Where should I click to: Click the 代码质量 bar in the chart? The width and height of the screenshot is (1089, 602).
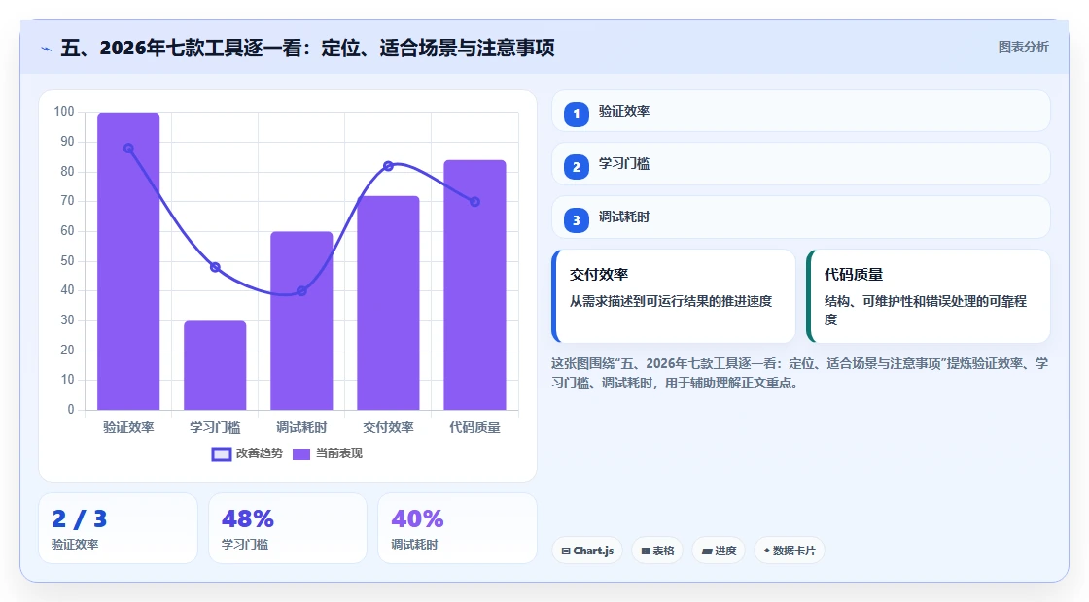(475, 285)
